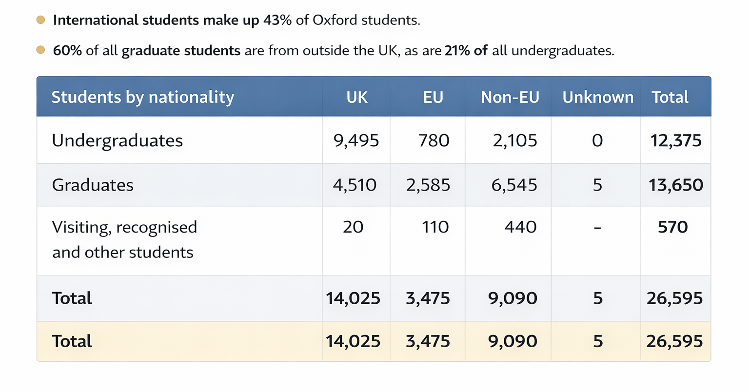Screen dimensions: 749x392
Task: Click the 2,105 Non-EU undergraduates cell
Action: 514,140
